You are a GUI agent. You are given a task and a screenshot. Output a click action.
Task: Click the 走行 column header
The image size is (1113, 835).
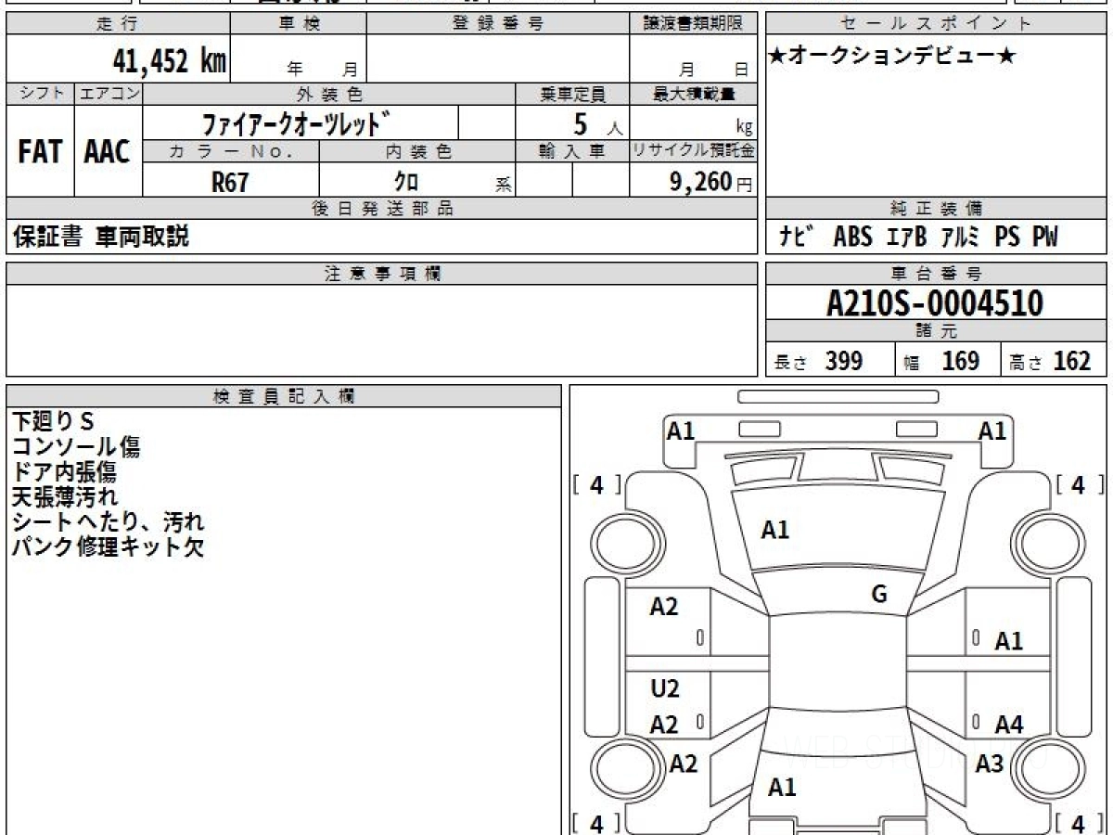(x=117, y=24)
